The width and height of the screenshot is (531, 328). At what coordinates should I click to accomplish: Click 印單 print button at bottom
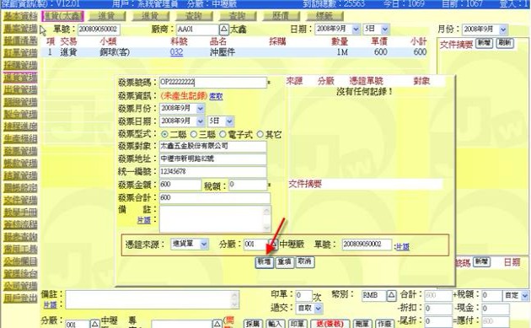pos(297,324)
